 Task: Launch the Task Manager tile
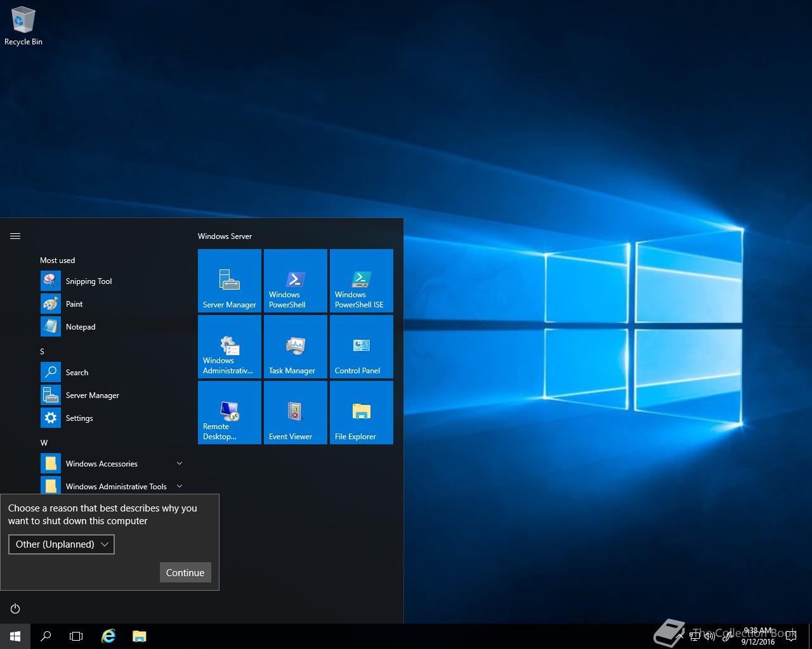tap(296, 347)
